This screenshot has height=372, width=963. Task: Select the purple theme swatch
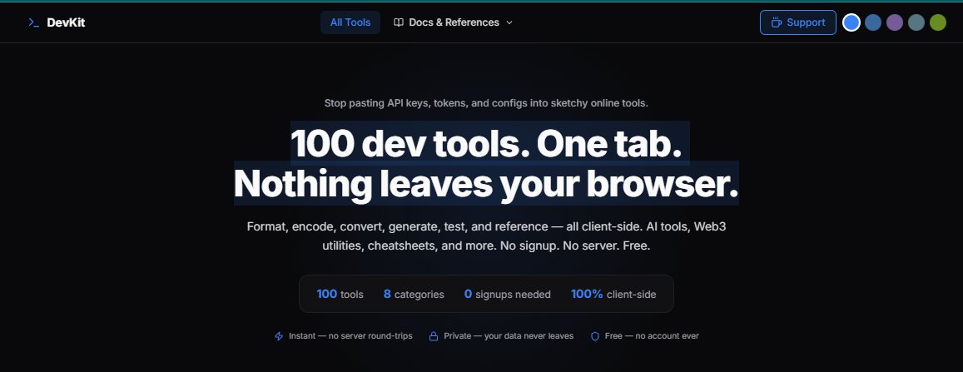coord(895,22)
